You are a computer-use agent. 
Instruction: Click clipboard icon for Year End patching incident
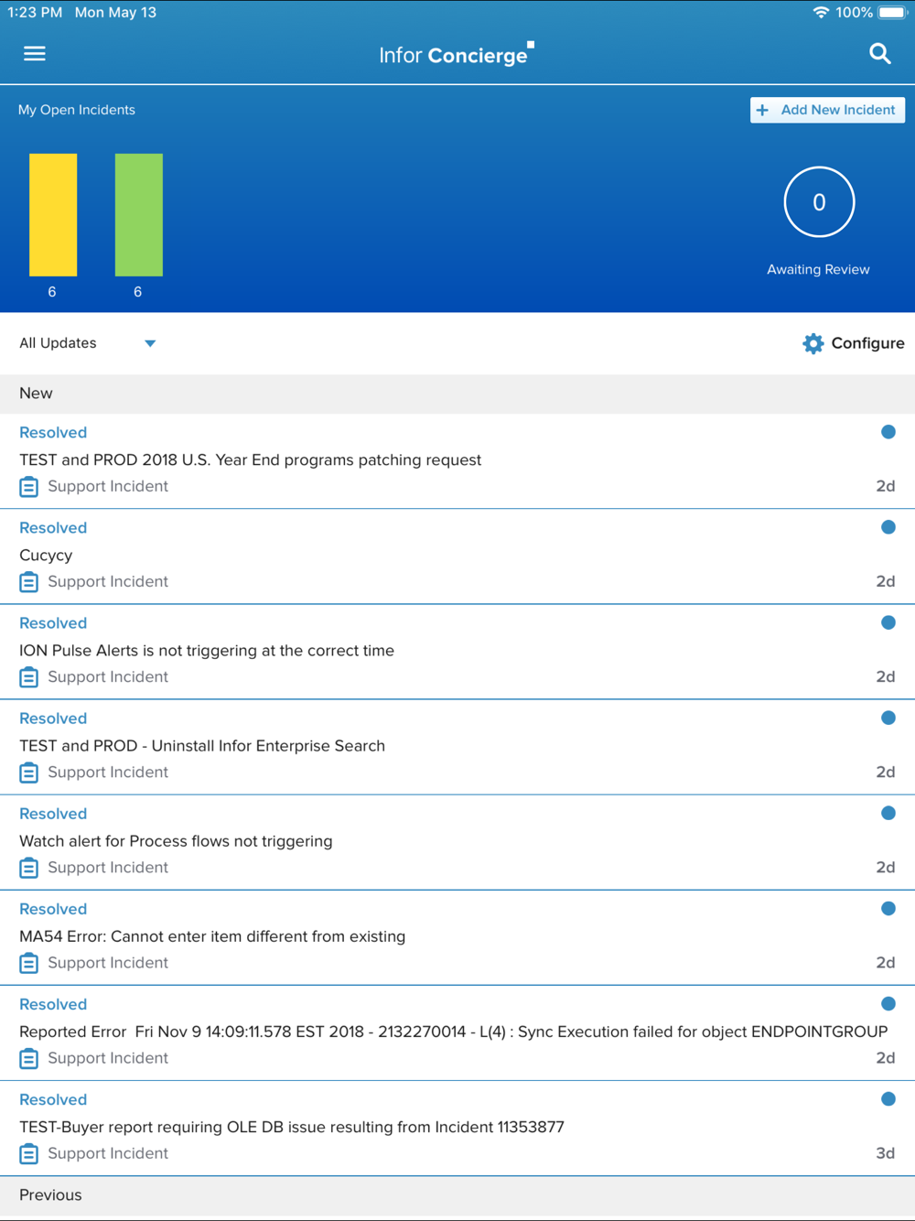click(29, 486)
